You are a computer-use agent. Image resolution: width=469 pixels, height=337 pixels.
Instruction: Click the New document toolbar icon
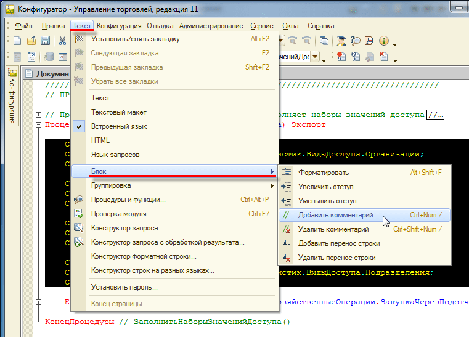coord(17,41)
